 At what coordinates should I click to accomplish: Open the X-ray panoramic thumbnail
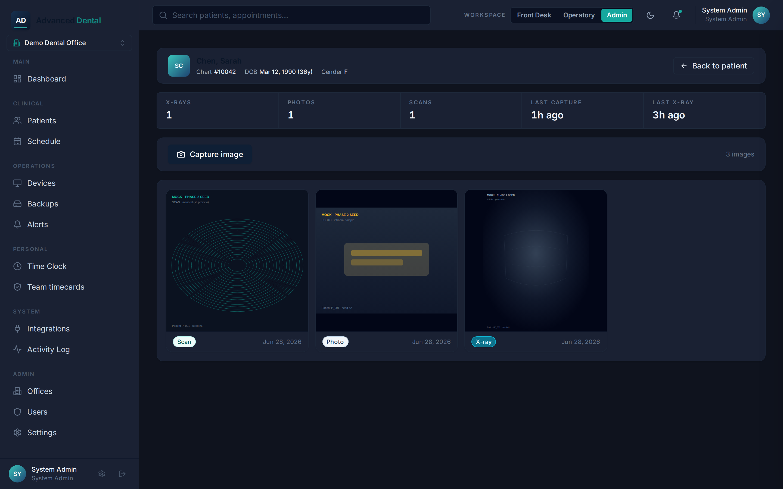(x=536, y=261)
